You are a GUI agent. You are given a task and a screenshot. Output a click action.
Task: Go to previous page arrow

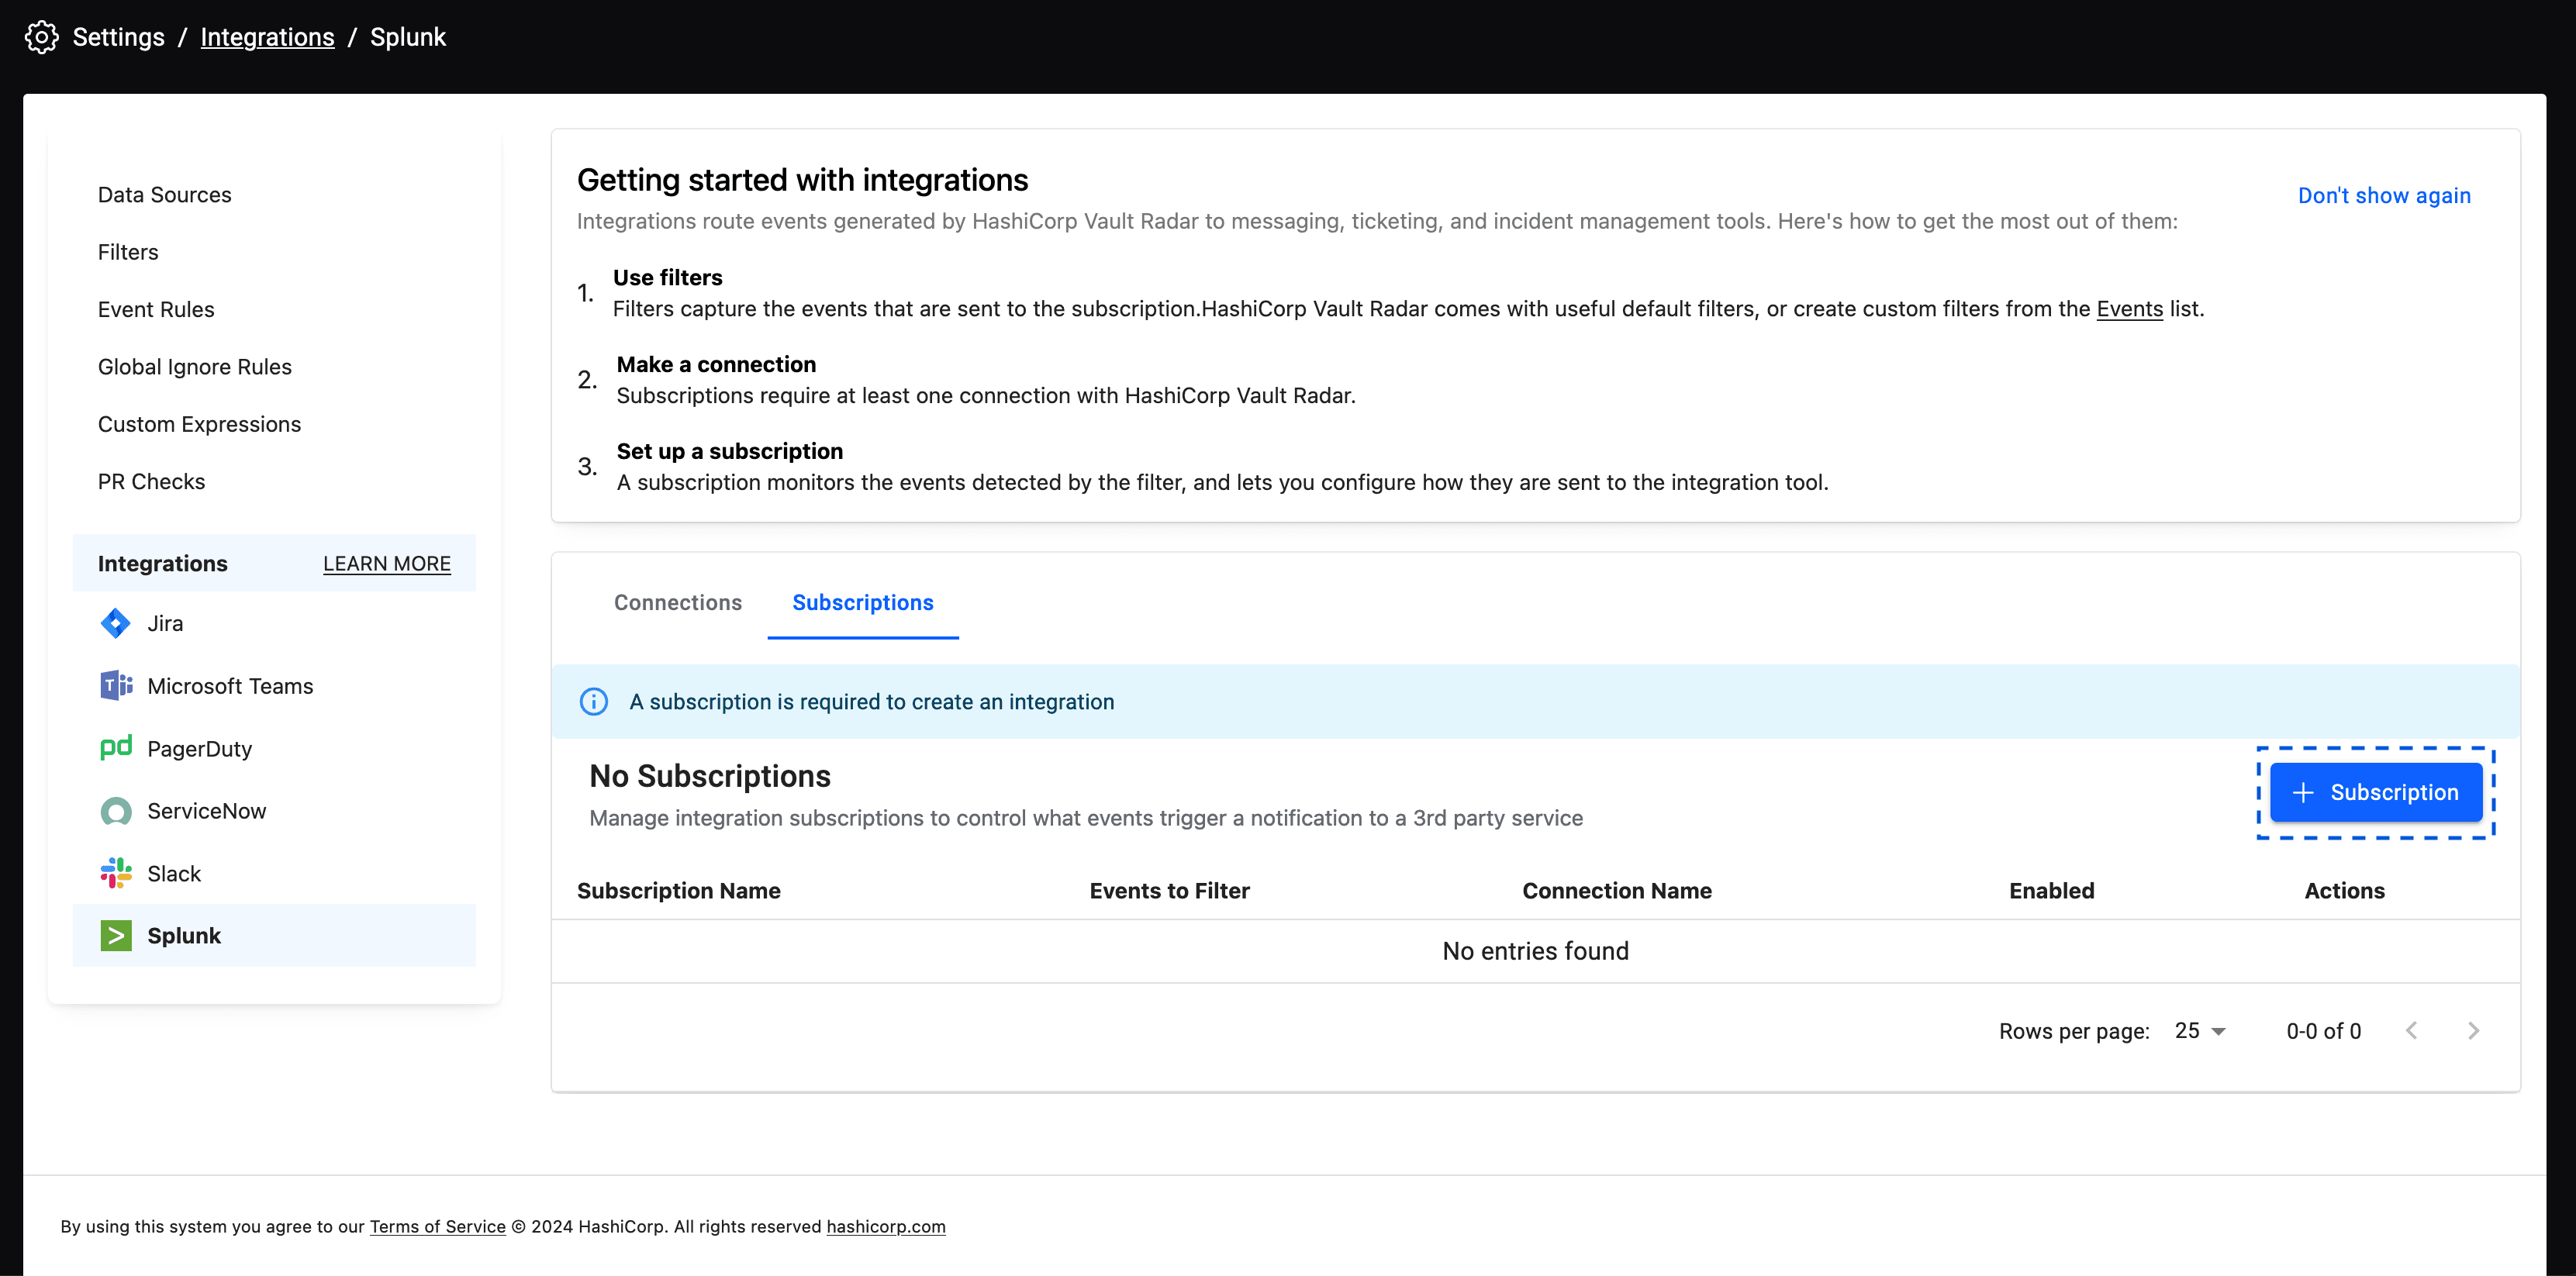point(2411,1031)
